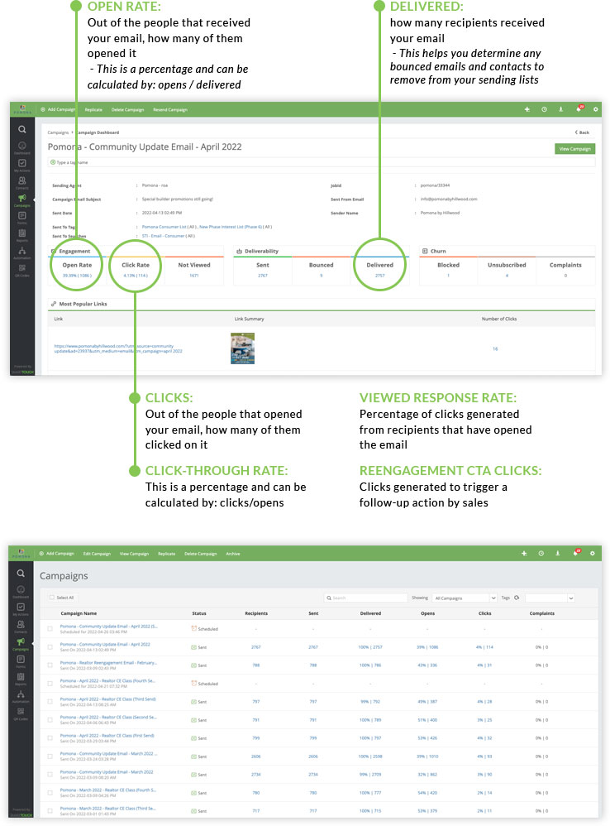Image resolution: width=610 pixels, height=826 pixels.
Task: Click View Campaign in Campaigns list toolbar
Action: pos(134,554)
